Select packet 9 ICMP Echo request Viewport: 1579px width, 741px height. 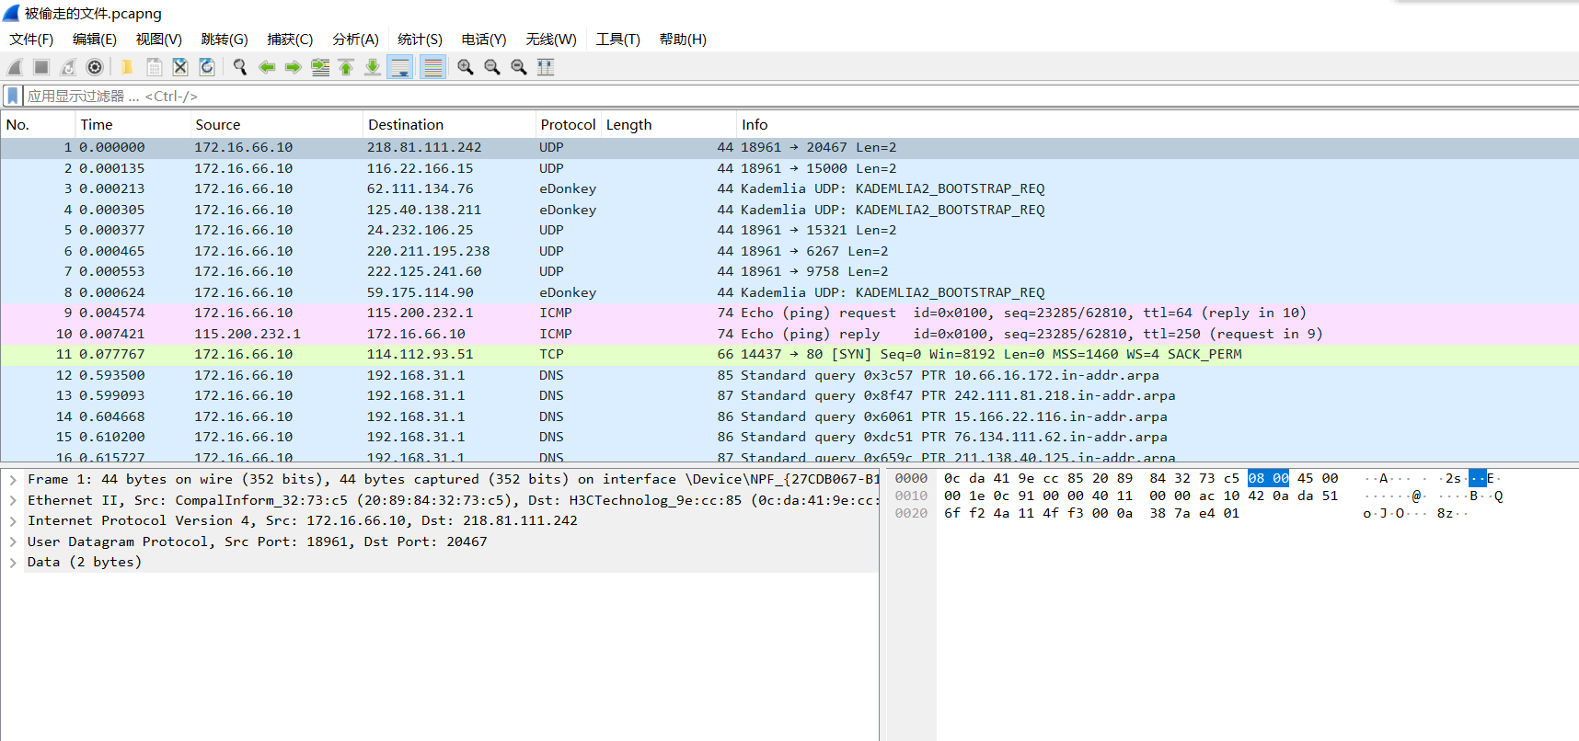(789, 313)
